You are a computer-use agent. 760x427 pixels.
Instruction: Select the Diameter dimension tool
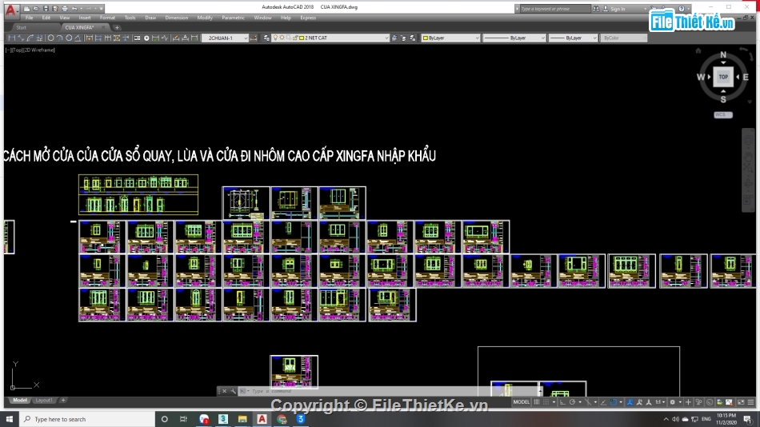coord(69,38)
